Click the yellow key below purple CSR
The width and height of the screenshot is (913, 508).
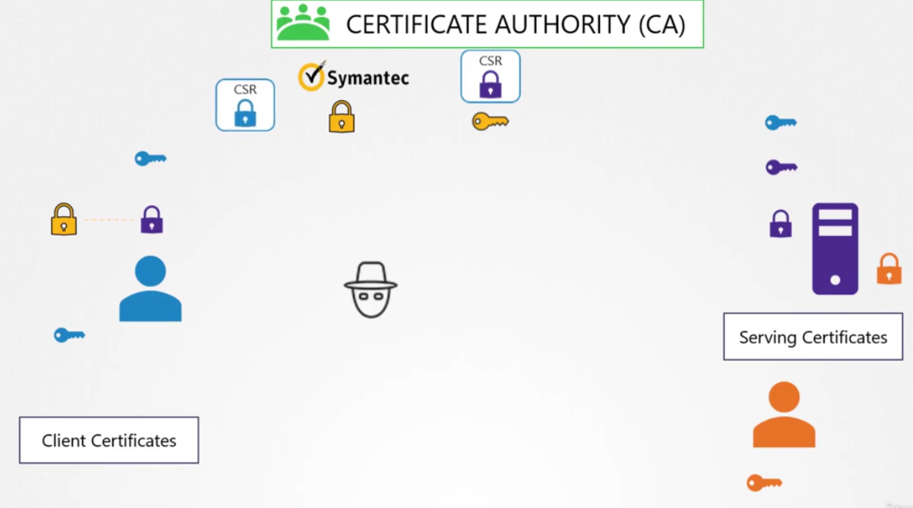pos(490,121)
